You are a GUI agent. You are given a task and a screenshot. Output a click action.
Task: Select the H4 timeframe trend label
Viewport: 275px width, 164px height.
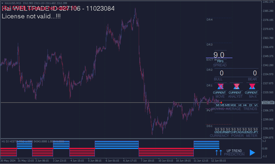(x=245, y=105)
